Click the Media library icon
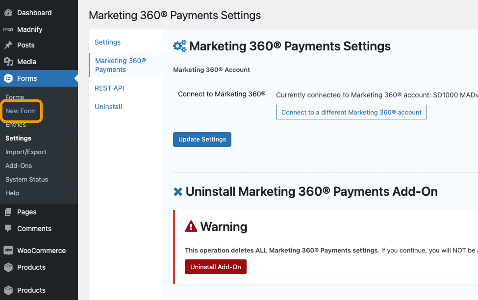 8,62
